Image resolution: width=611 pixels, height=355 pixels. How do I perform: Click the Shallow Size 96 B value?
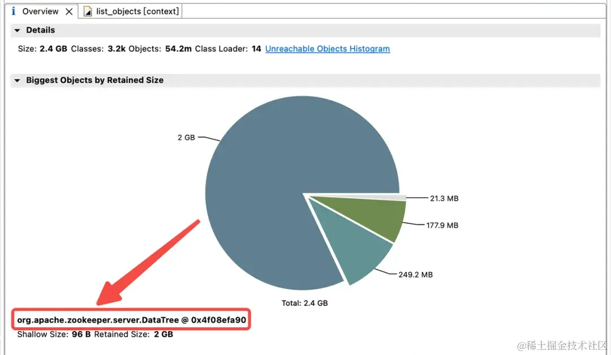pos(81,334)
